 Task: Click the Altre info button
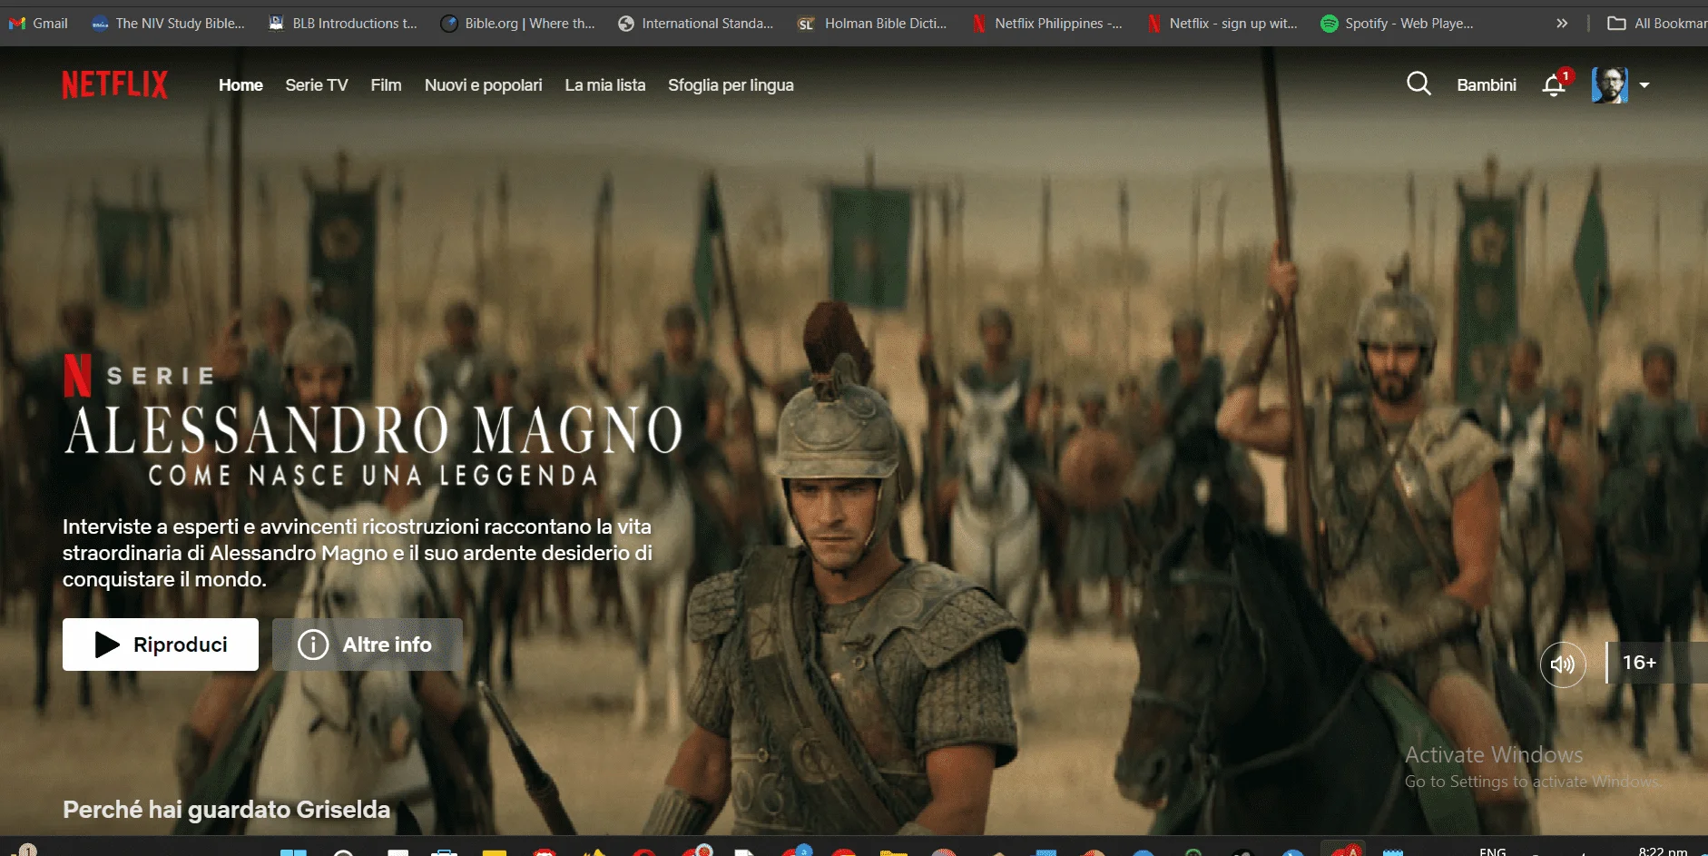[368, 644]
